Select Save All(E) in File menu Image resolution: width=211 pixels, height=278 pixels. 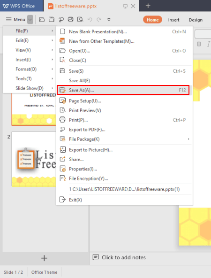(124, 80)
